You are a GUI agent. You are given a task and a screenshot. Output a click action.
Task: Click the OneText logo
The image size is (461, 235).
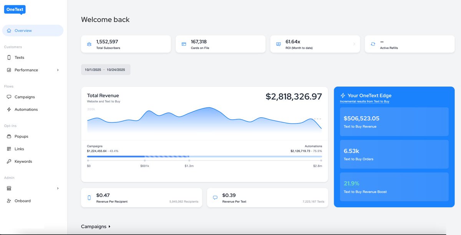pos(14,9)
